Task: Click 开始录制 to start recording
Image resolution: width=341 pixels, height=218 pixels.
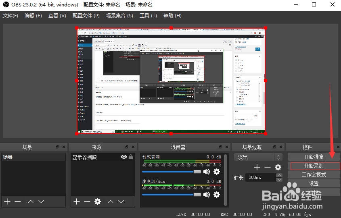Action: point(314,166)
